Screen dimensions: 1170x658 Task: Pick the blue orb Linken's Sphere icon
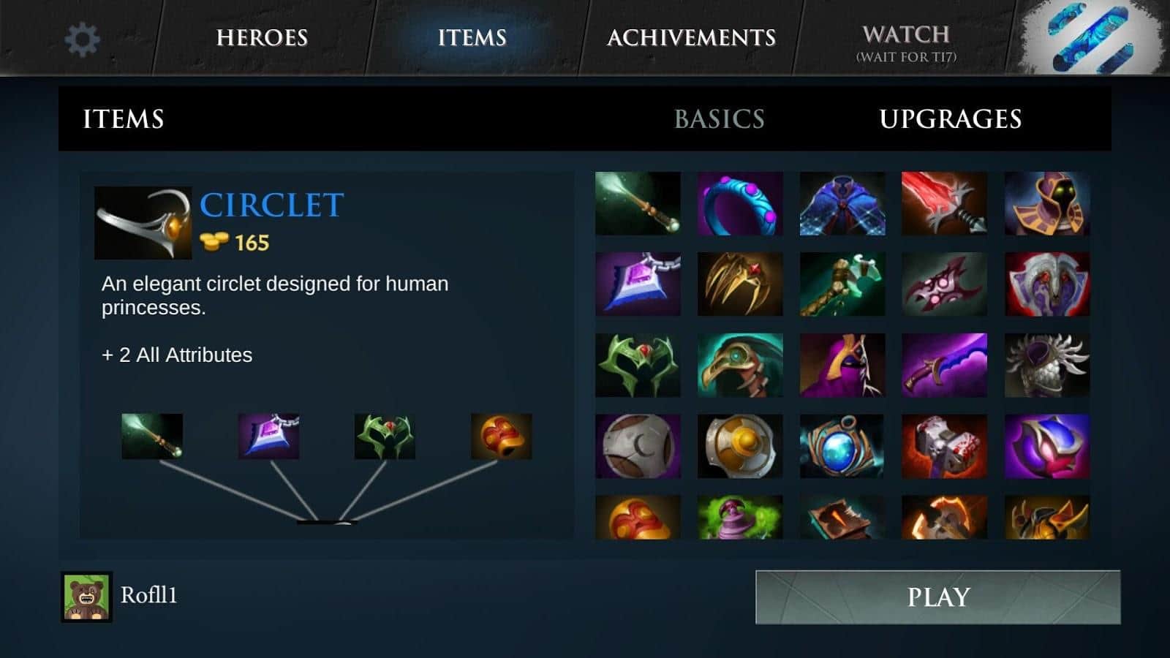click(842, 446)
